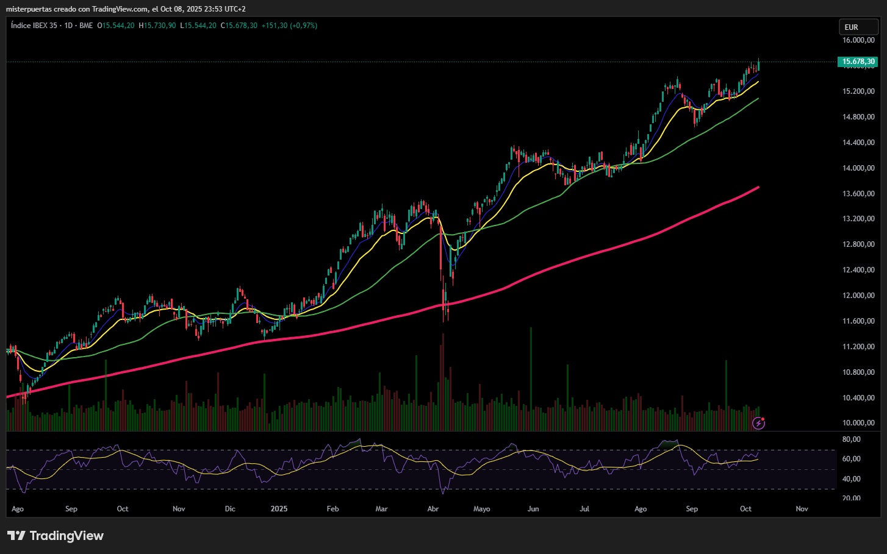The image size is (887, 554).
Task: Click the misterpuertas creado con TradingView.com header
Action: 126,9
